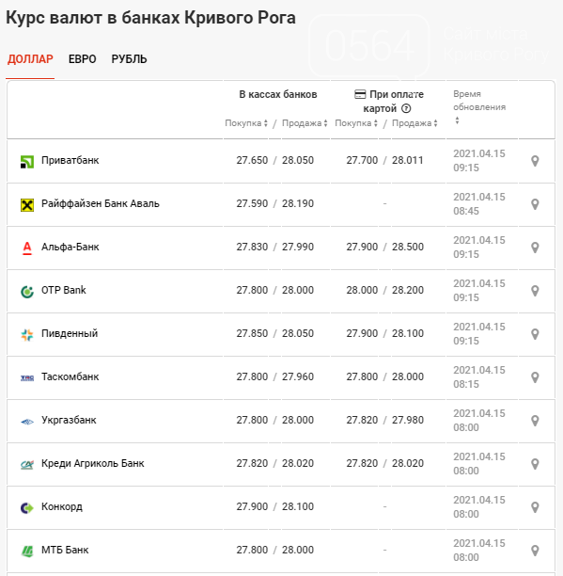Image resolution: width=563 pixels, height=576 pixels.
Task: Open the Креди Агриколь Банк link
Action: 92,464
